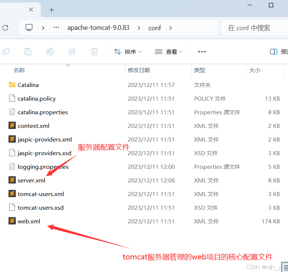Toggle the preview pane button

coord(274,52)
